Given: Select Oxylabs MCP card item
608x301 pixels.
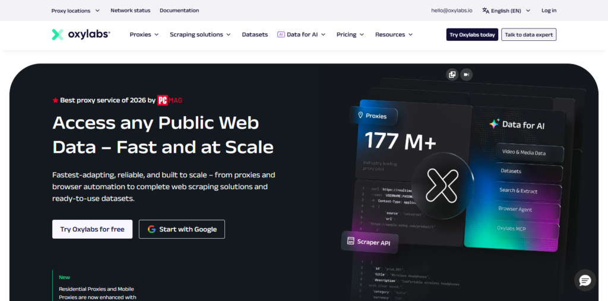Looking at the screenshot, I should point(527,228).
